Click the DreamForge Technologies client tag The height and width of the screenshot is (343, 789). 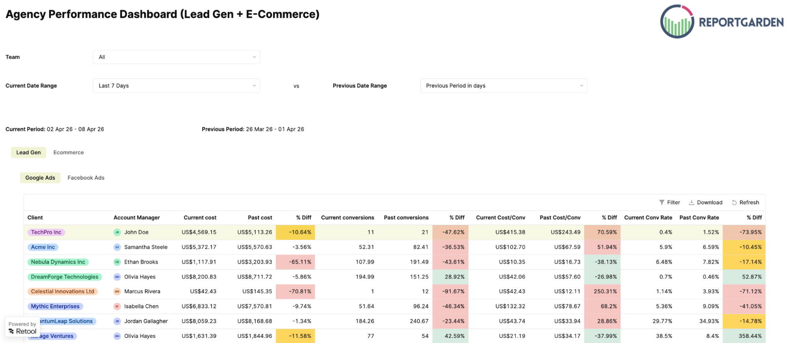[65, 277]
